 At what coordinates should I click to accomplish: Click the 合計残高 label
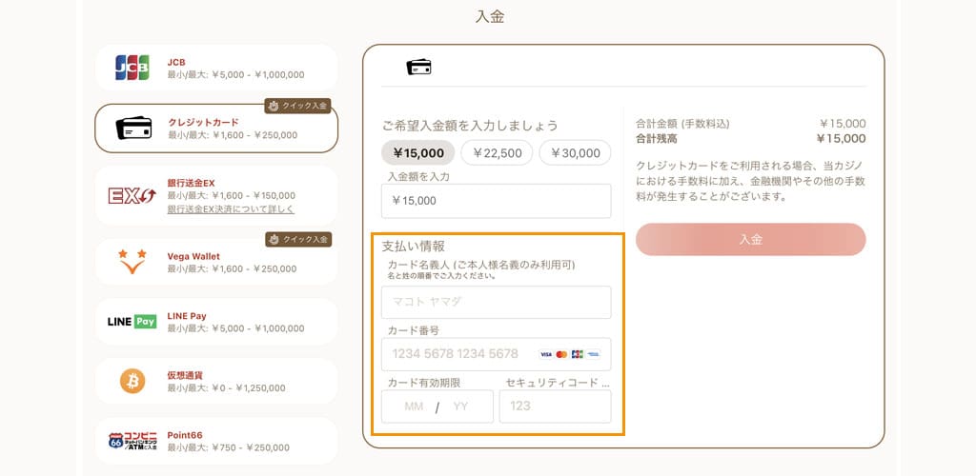(x=656, y=139)
